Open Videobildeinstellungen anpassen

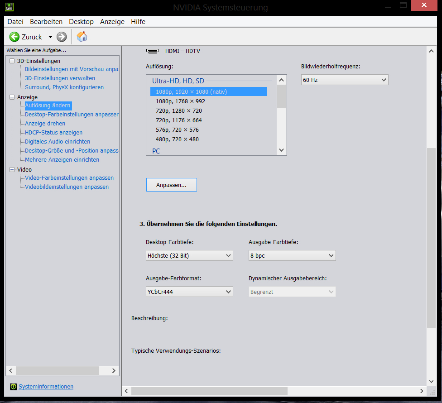(67, 187)
